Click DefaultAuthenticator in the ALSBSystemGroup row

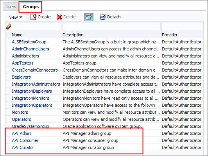click(x=181, y=42)
